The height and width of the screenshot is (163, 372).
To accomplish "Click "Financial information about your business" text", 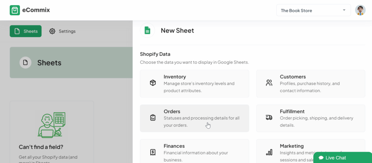I will 196,156.
